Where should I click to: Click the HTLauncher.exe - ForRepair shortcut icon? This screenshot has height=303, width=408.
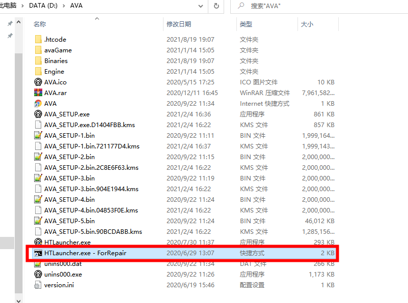tap(38, 253)
